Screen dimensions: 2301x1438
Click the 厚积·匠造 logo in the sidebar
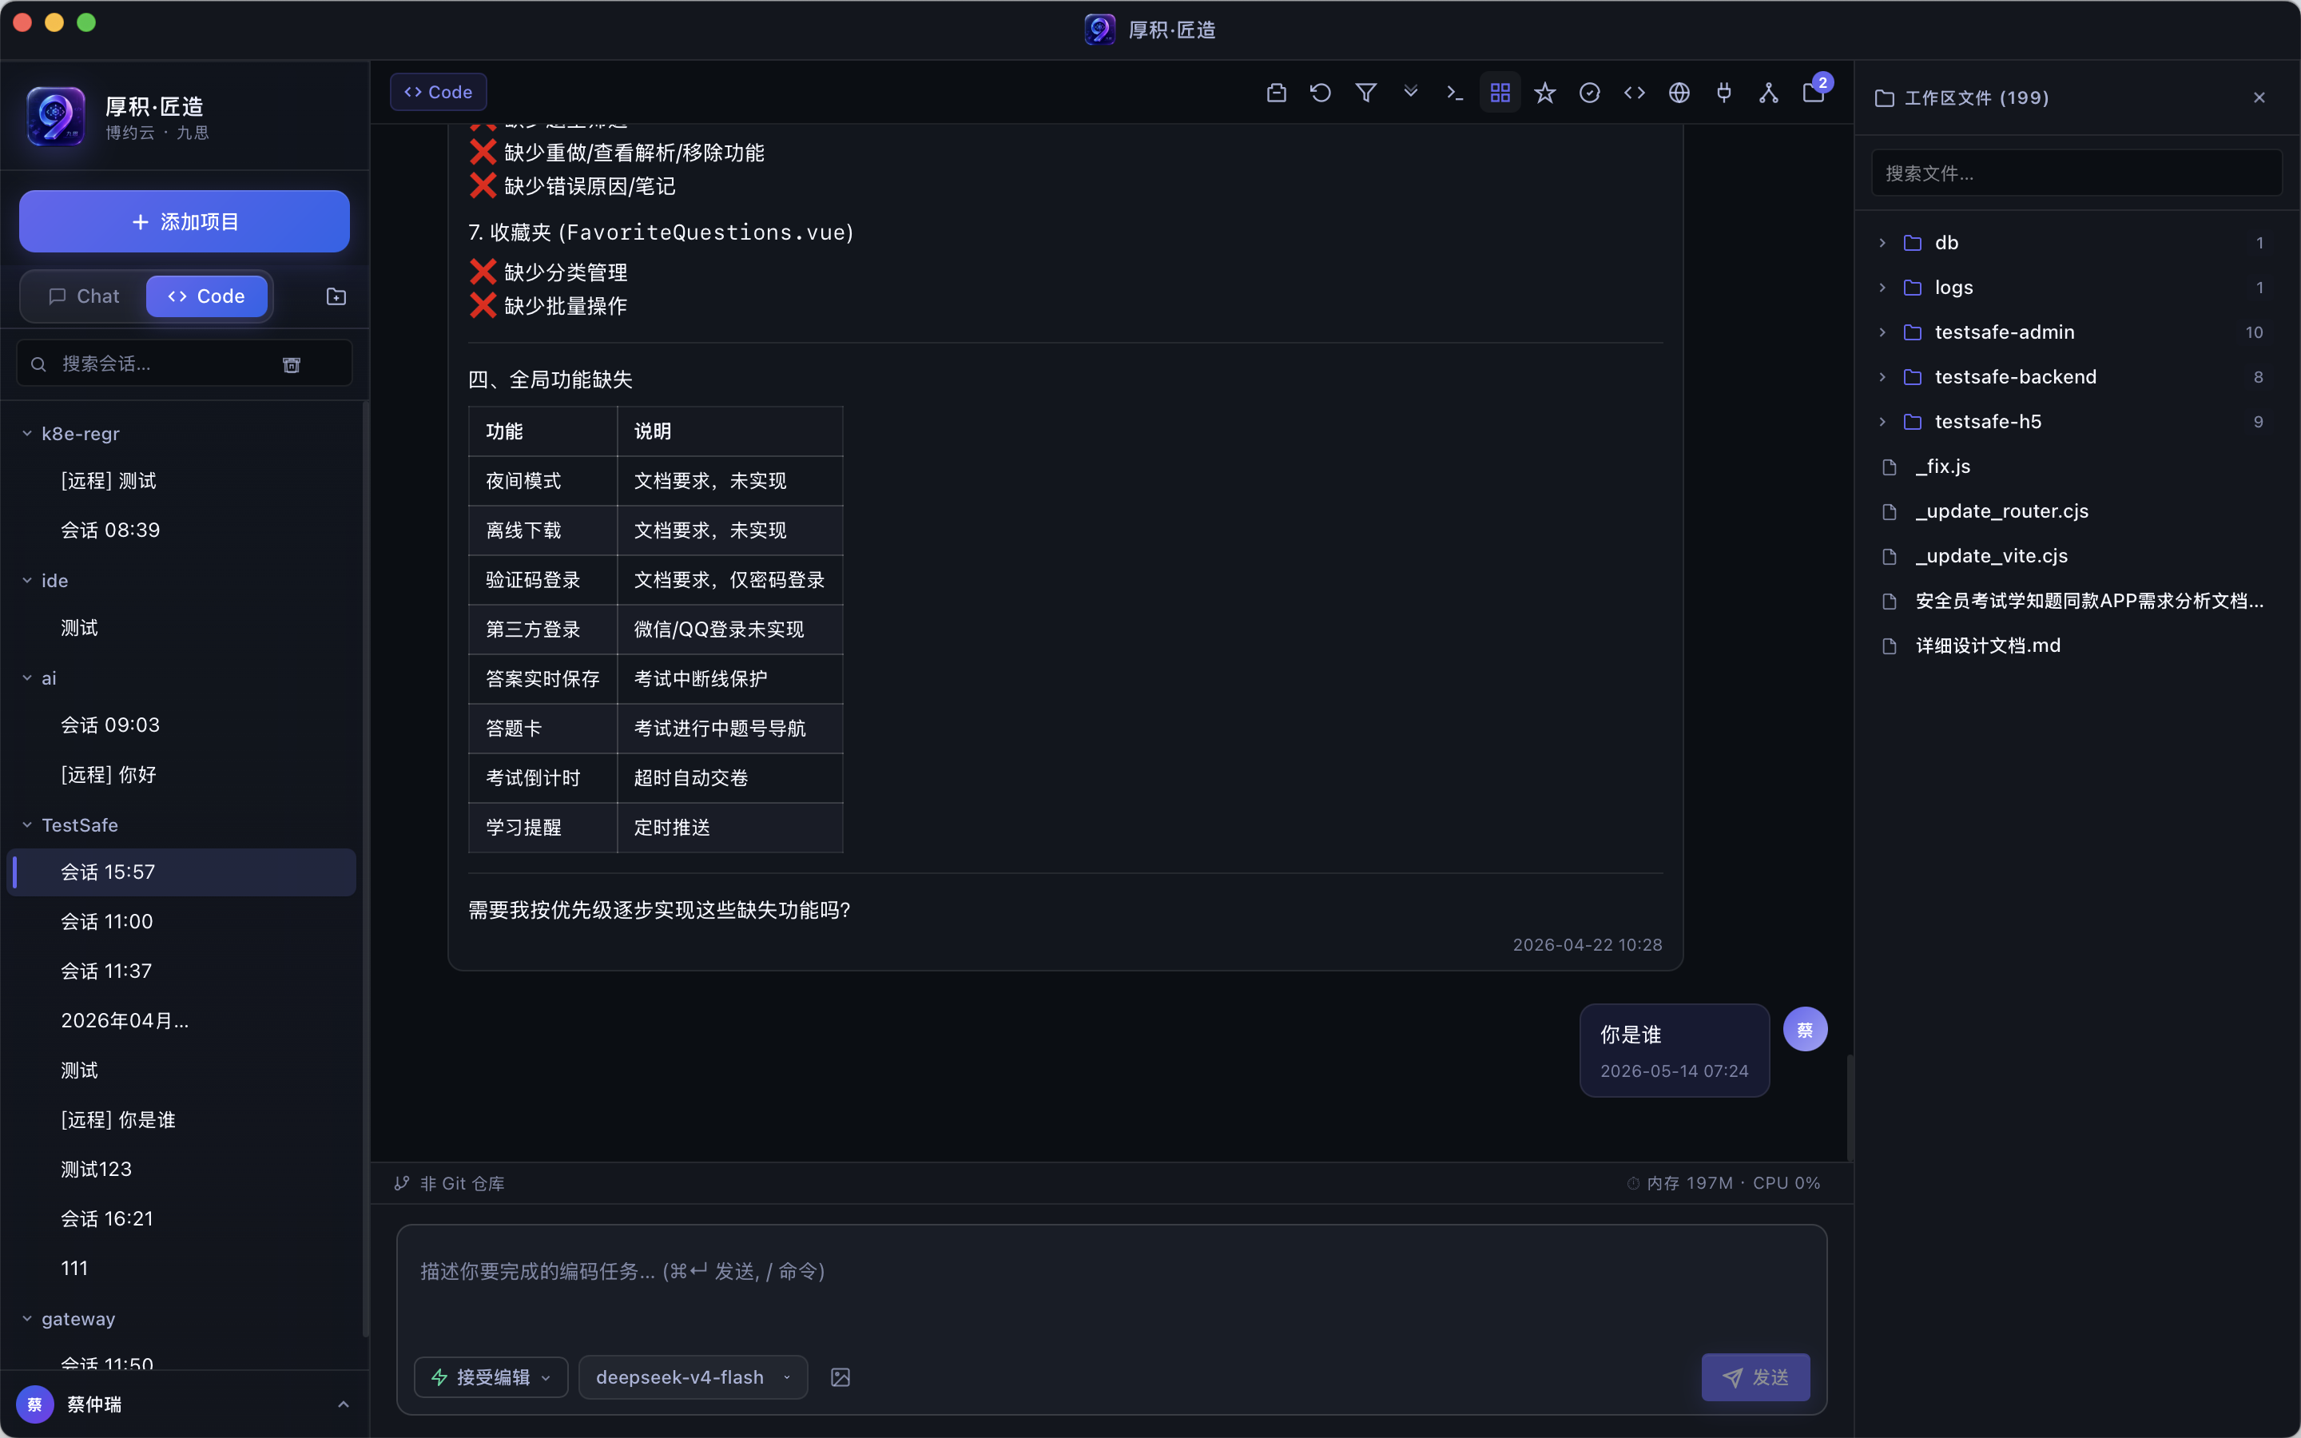[56, 116]
